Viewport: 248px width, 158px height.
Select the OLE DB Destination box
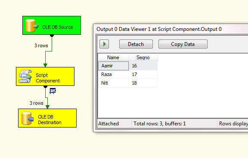point(47,118)
